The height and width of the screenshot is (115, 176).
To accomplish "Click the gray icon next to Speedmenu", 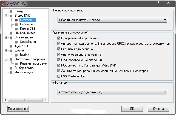I will tap(16, 42).
